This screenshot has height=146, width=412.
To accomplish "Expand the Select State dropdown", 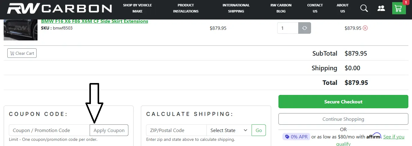I will [x=229, y=130].
